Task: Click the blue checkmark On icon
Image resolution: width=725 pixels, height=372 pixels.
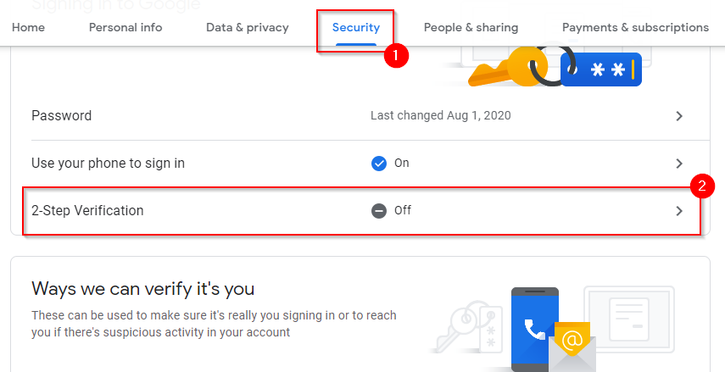Action: [379, 163]
